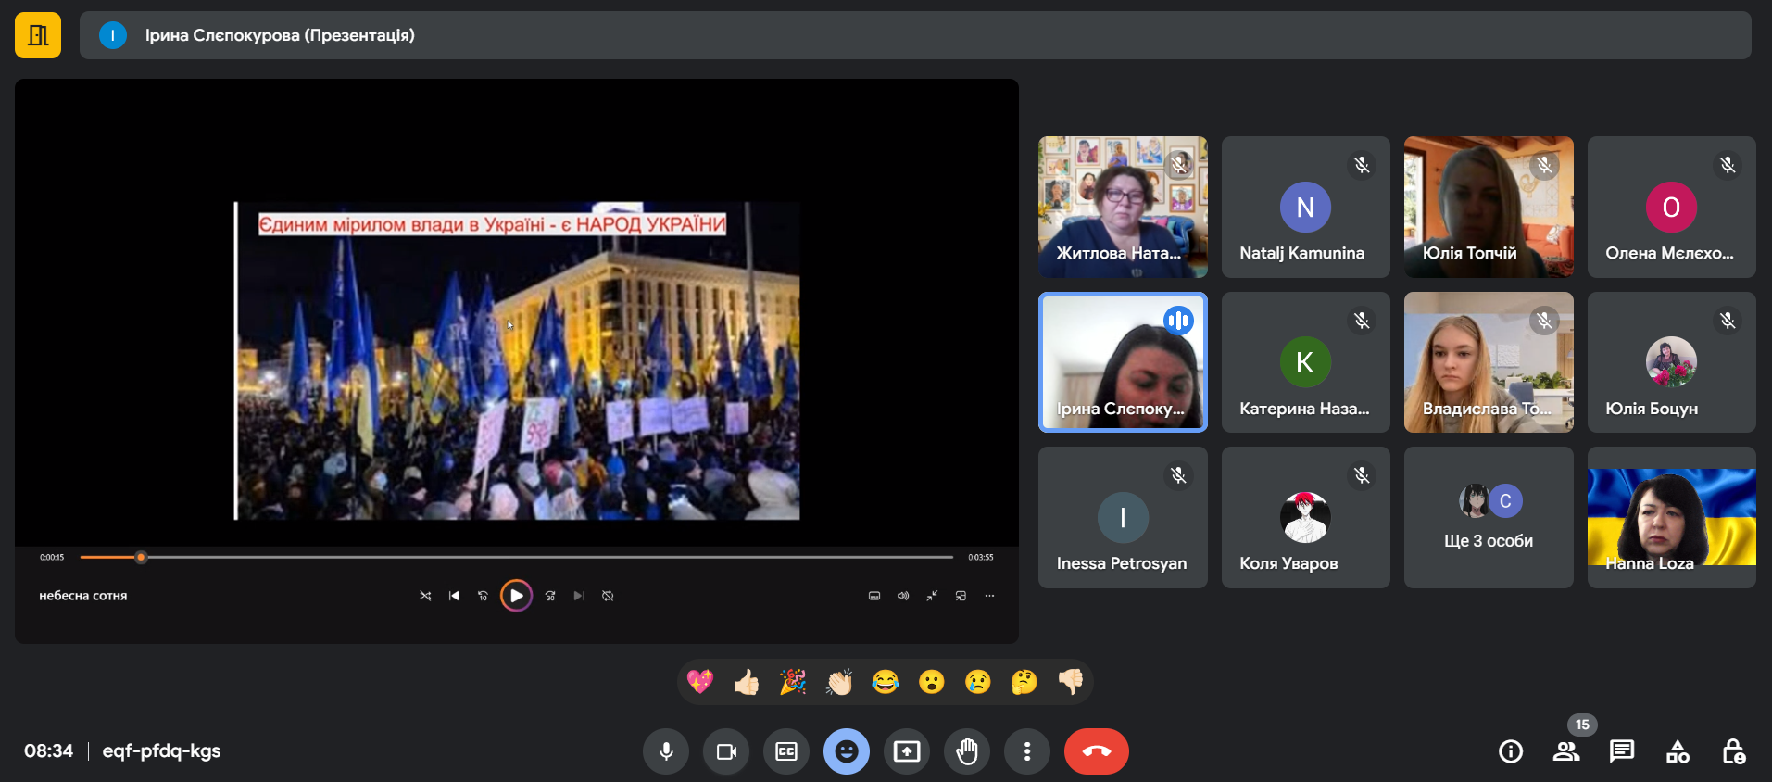Toggle the camera button
Viewport: 1772px width, 782px height.
point(726,751)
